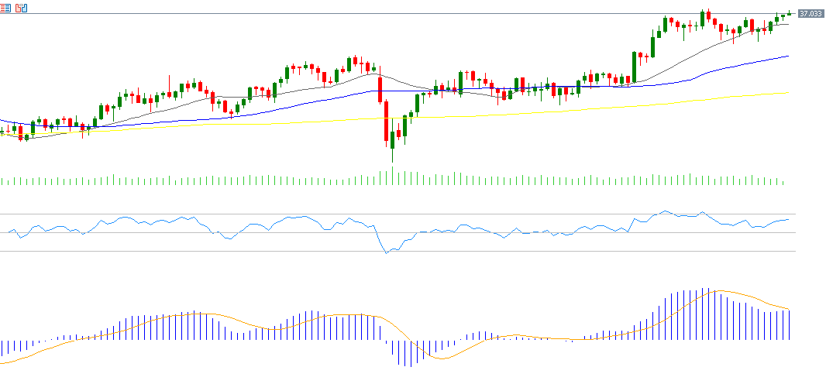
Task: Click the 37.033 current price label
Action: pyautogui.click(x=810, y=14)
